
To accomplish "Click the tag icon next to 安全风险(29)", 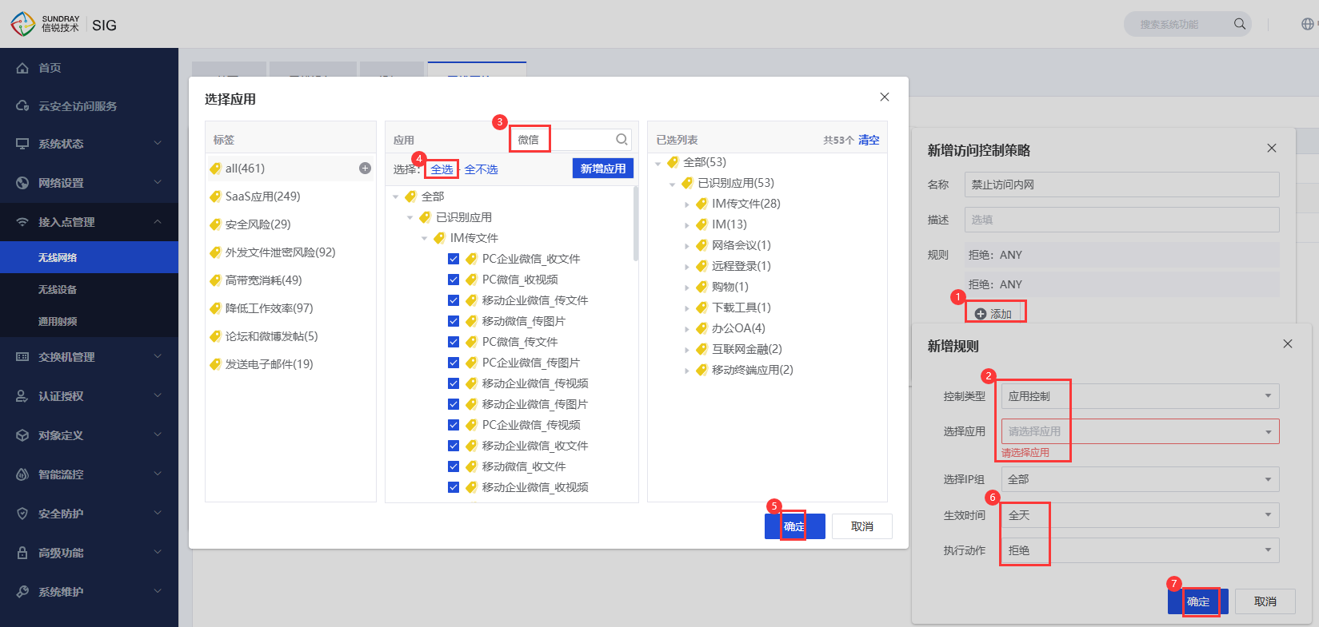I will tap(215, 224).
